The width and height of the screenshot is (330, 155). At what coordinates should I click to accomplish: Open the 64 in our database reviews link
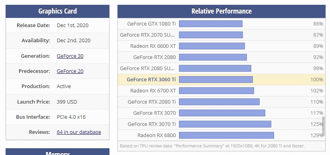(x=79, y=132)
